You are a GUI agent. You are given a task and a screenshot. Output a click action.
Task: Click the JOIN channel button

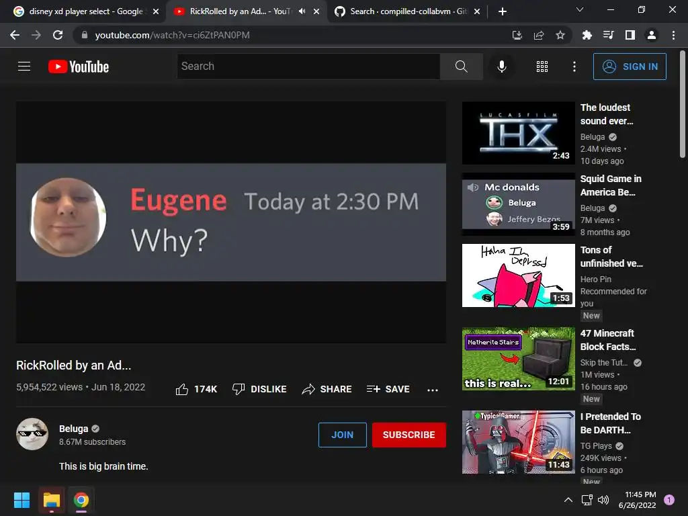tap(342, 435)
